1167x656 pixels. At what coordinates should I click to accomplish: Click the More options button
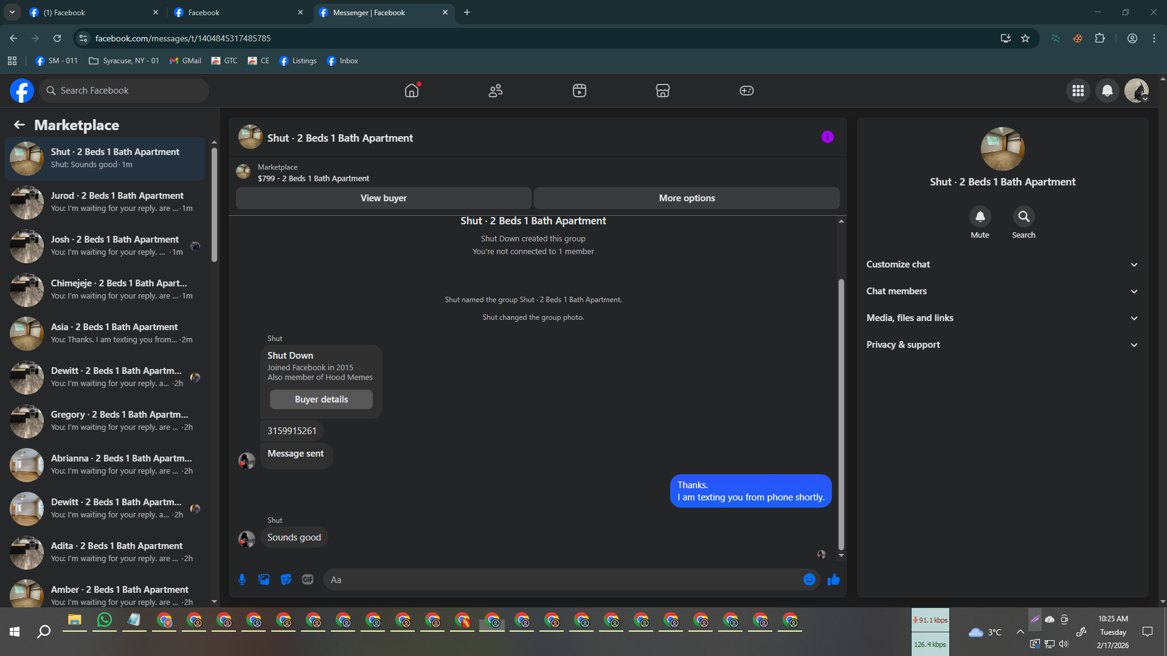(687, 198)
